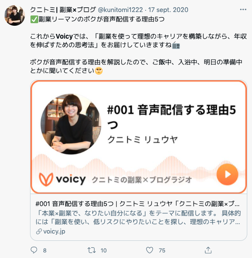Open the 17 sept. 2020 timestamp

click(x=168, y=10)
